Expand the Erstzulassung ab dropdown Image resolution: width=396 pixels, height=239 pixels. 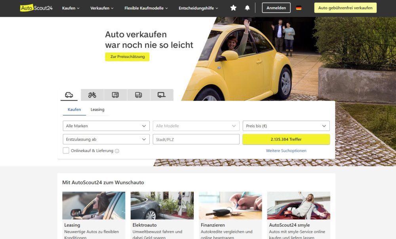tap(106, 139)
